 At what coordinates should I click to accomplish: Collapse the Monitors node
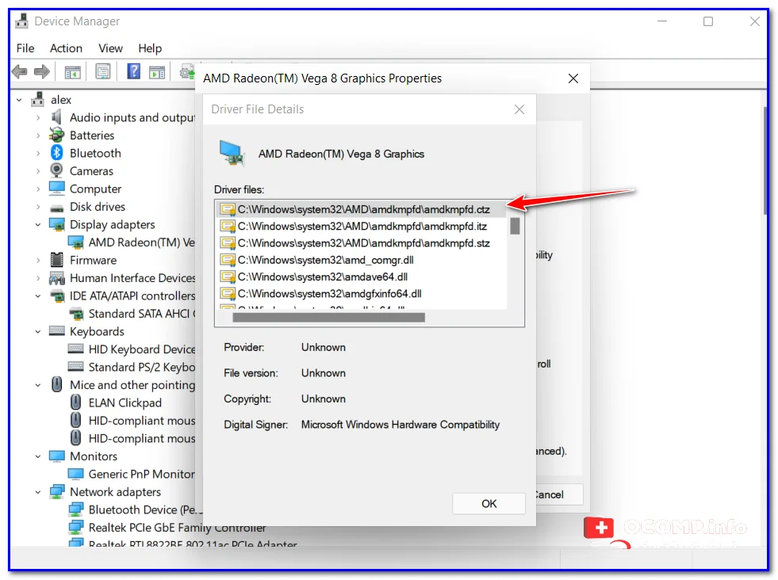(x=38, y=456)
